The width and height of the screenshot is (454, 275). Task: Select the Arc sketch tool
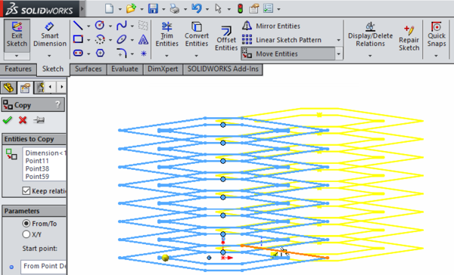tap(100, 39)
